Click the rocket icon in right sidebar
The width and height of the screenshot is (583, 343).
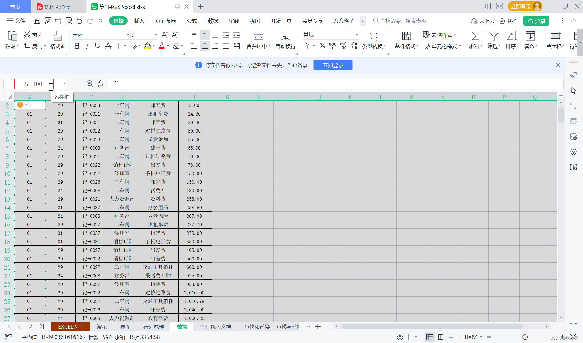point(574,75)
